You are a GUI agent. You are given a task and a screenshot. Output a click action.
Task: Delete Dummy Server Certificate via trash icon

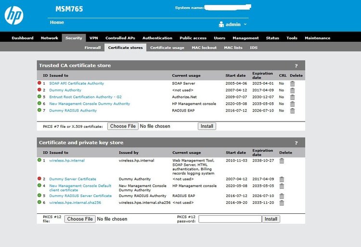(282, 179)
